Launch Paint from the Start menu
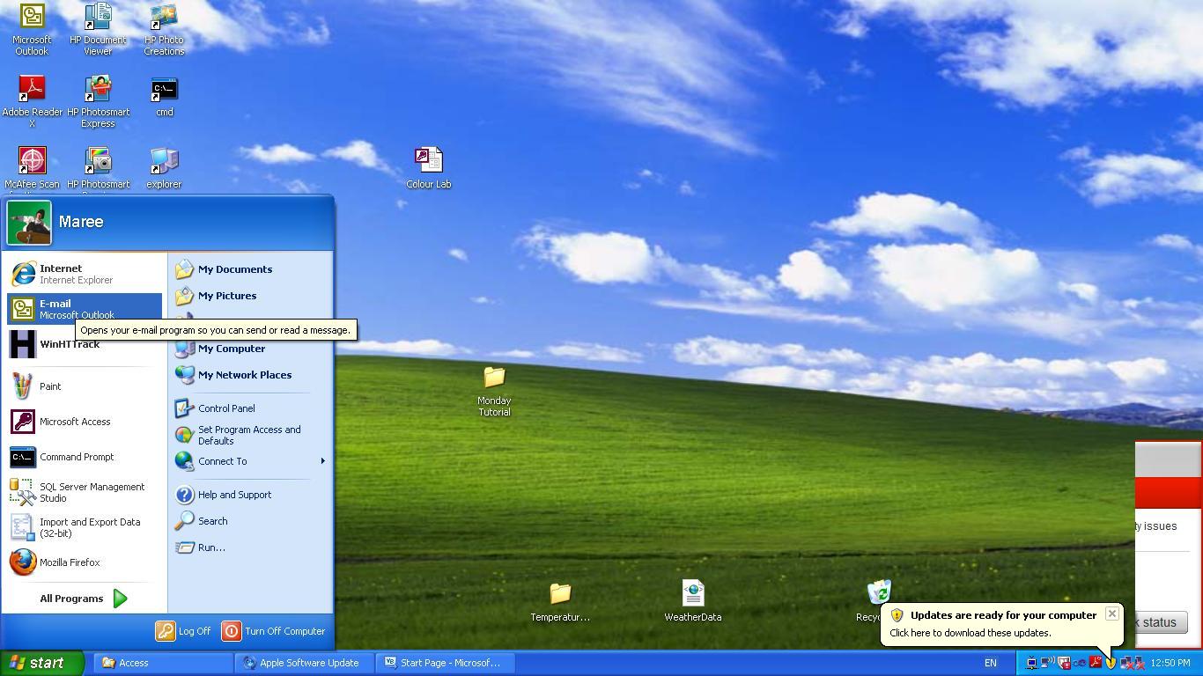Screen dimensions: 1203x676 tap(49, 386)
